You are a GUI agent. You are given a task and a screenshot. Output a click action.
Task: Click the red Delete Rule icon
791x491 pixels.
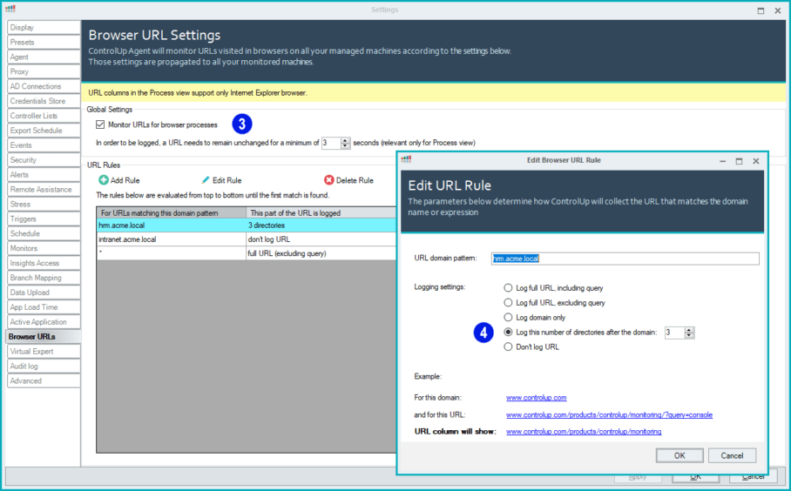329,180
